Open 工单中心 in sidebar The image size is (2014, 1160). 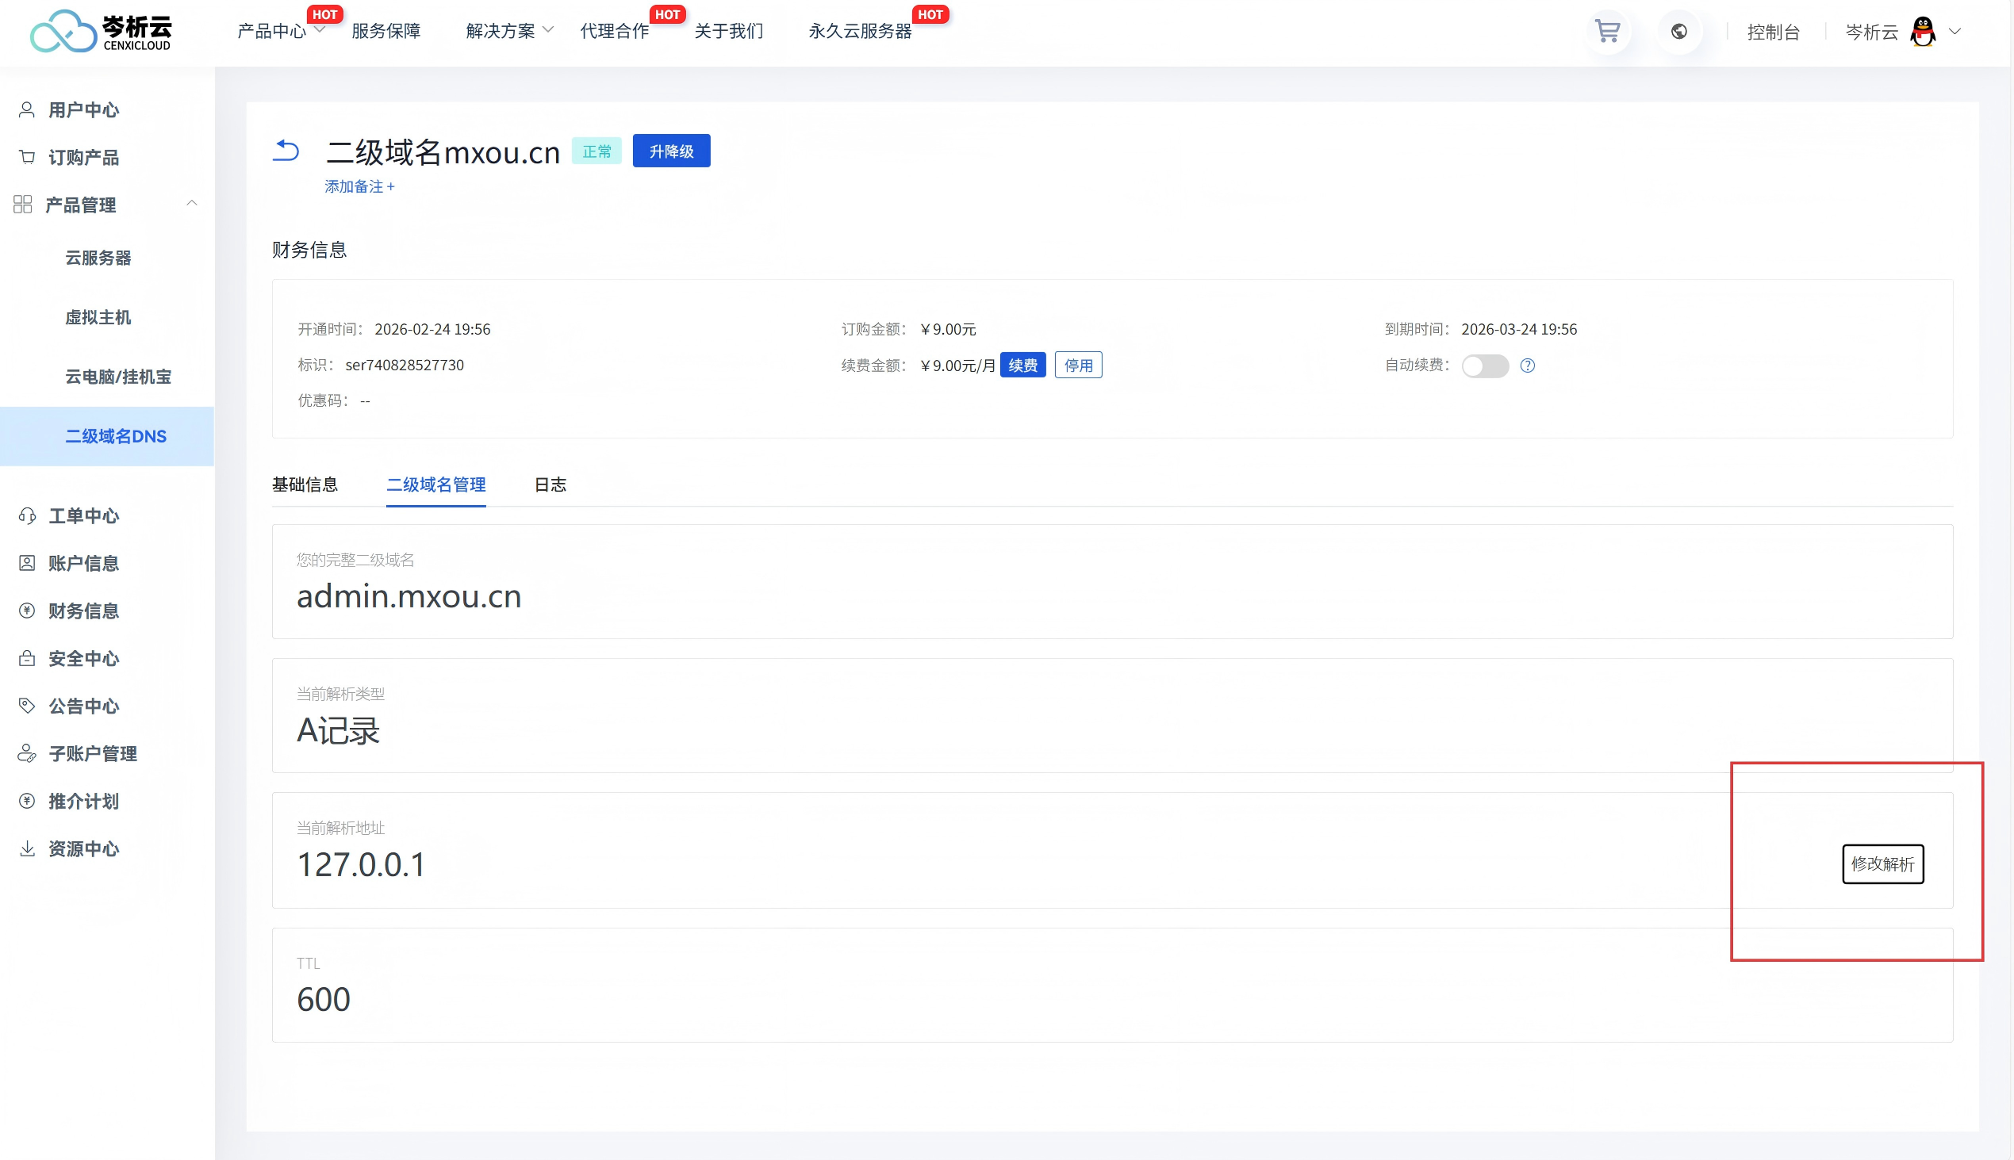[82, 515]
